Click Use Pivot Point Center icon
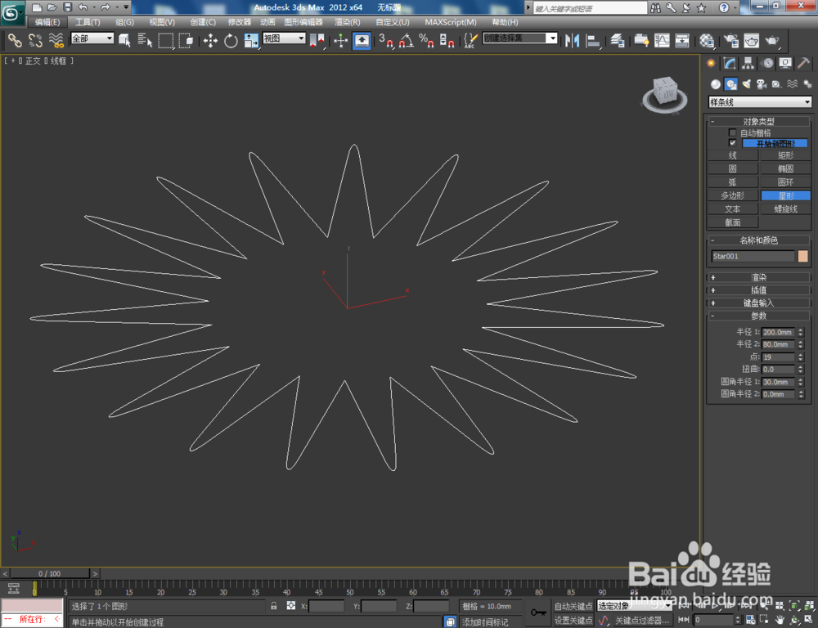The width and height of the screenshot is (818, 628). pos(317,40)
